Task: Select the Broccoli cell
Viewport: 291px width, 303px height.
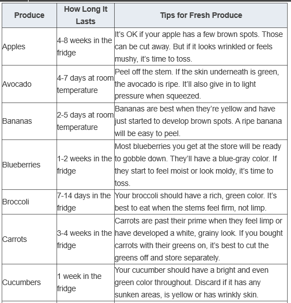Action: pyautogui.click(x=29, y=202)
